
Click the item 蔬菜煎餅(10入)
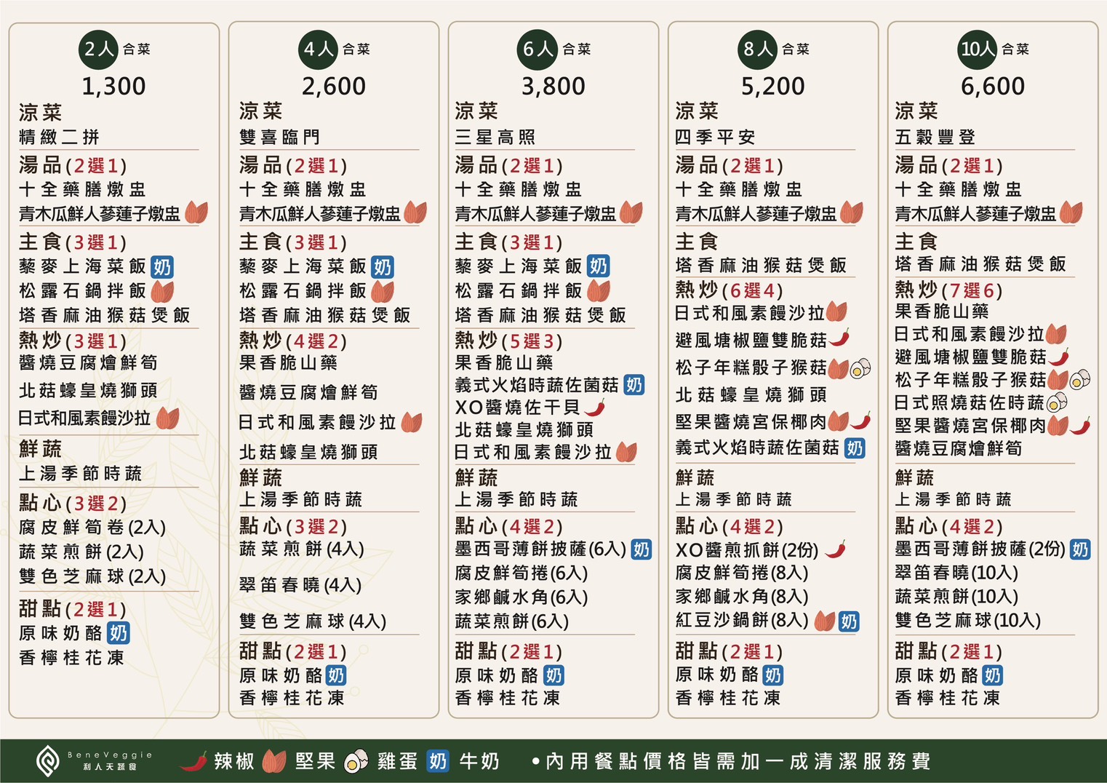956,597
